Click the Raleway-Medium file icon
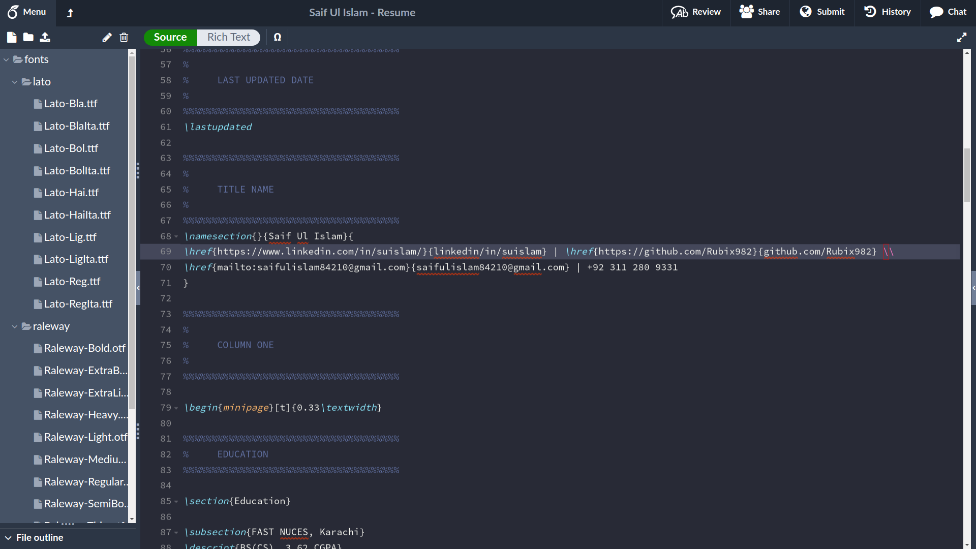The height and width of the screenshot is (549, 976). [x=38, y=460]
